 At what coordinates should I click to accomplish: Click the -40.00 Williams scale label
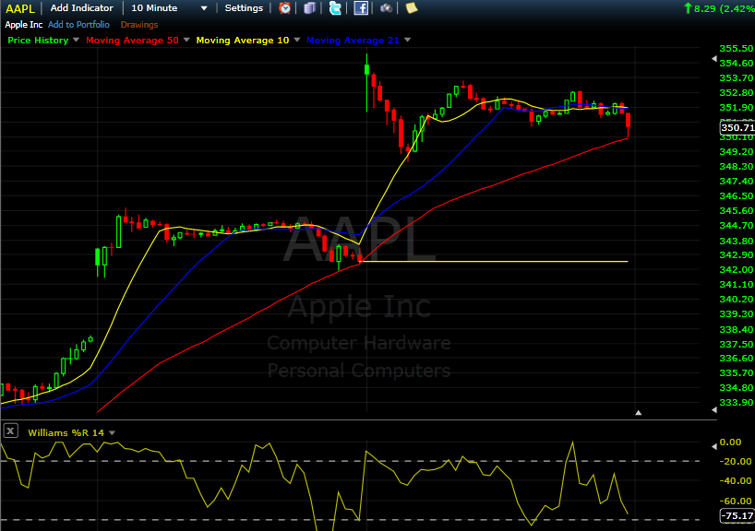tap(735, 480)
